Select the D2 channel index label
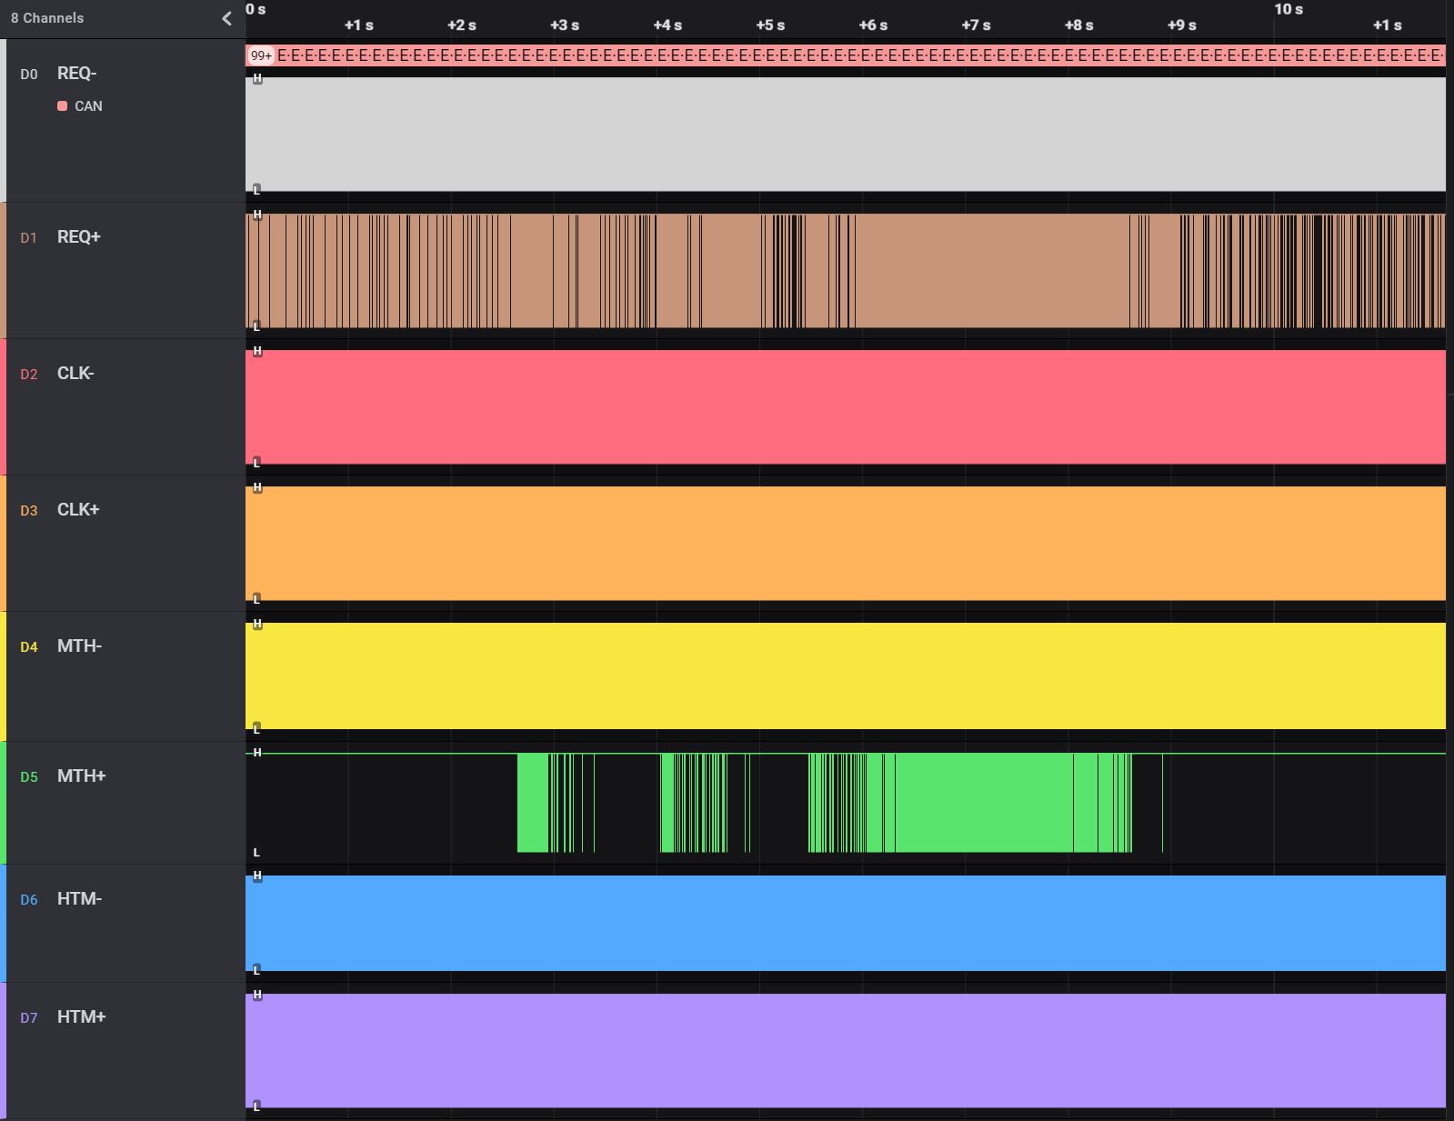1454x1121 pixels. click(29, 375)
